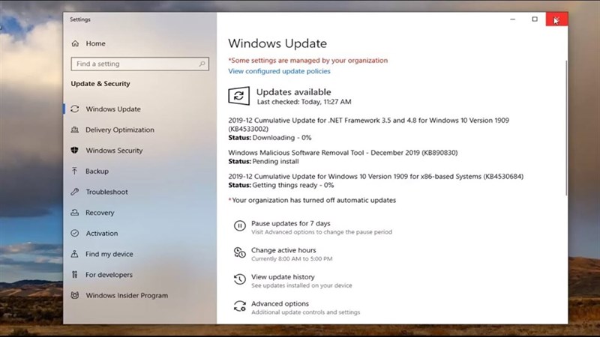Click the large Updates available refresh icon
Screen dimensions: 600x337
coord(239,96)
